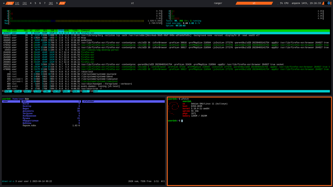Select the Документы folder in ranger

[x=51, y=111]
